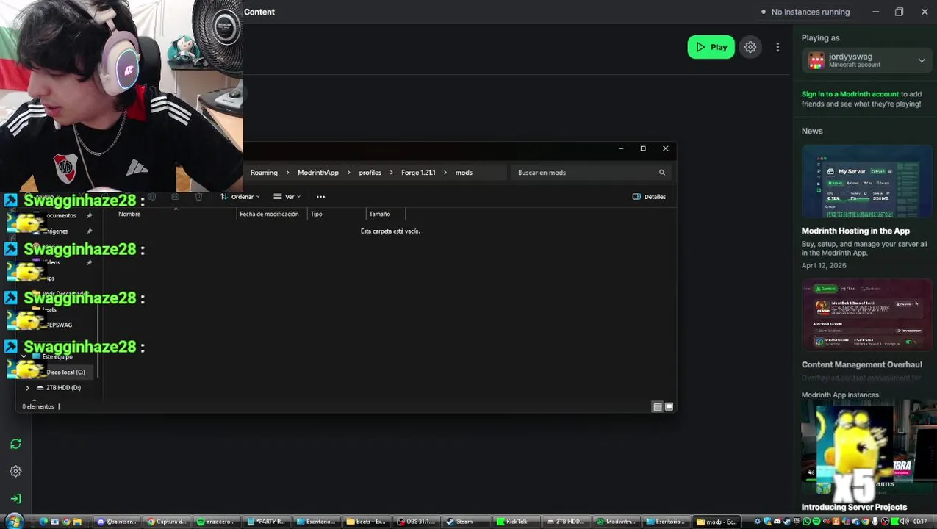Open instance settings gear next to Play
This screenshot has width=937, height=529.
tap(750, 47)
